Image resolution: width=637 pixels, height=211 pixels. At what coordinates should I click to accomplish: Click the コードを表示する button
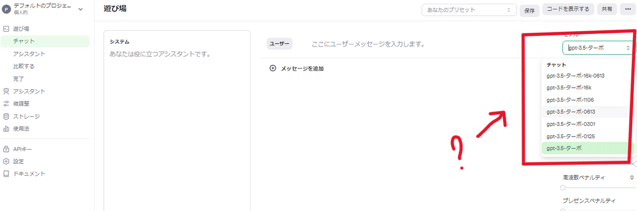[x=568, y=10]
